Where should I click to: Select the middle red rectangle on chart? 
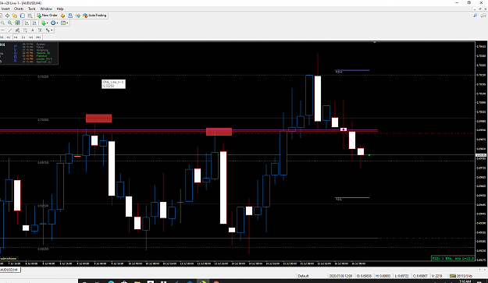click(219, 132)
